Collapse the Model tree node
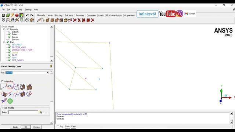Viewport: 235px width, 132px height. point(3,26)
